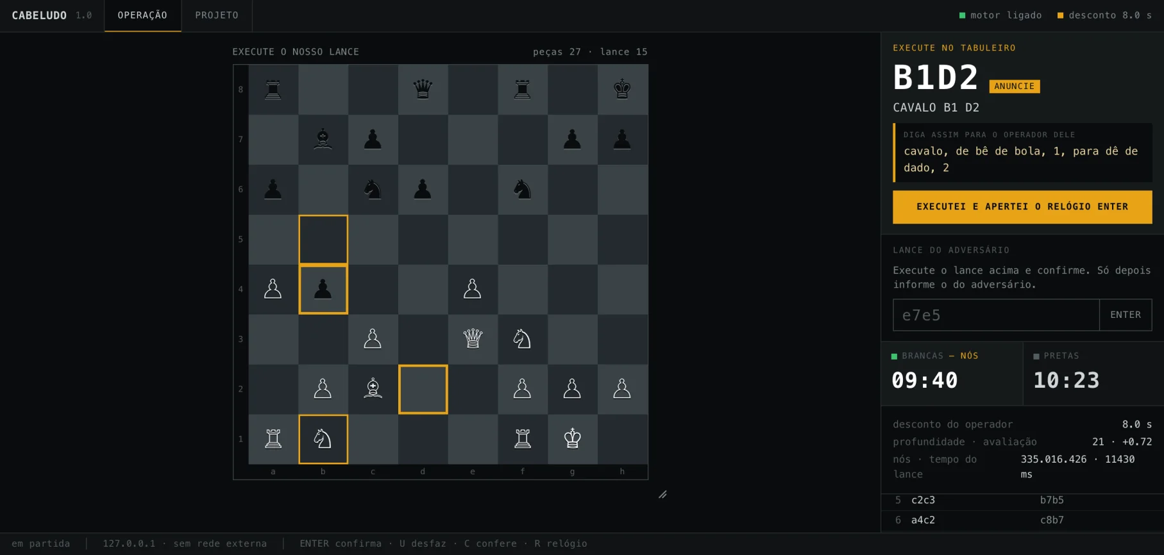Click the black bishop on b7
The image size is (1164, 555).
point(323,139)
